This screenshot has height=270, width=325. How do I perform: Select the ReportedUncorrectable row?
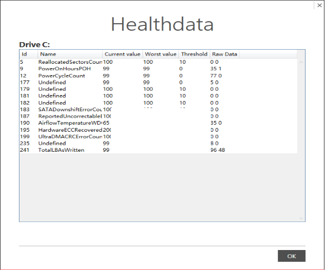click(x=158, y=116)
